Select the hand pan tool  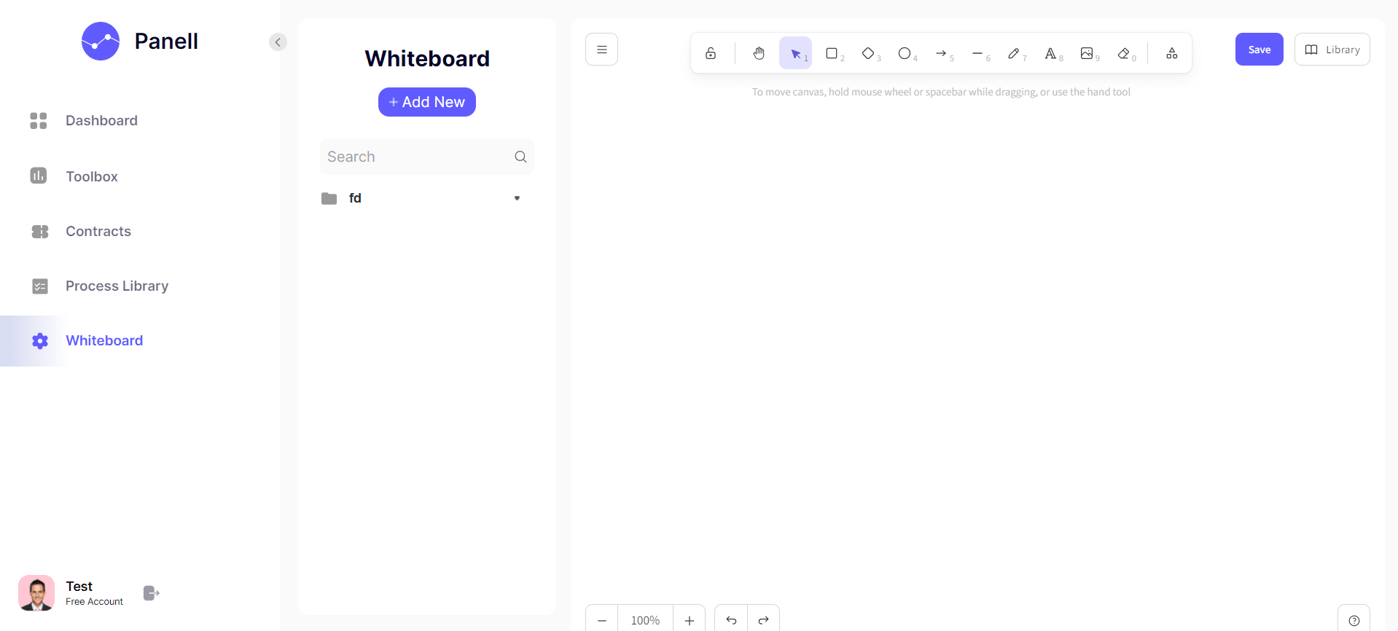point(759,53)
